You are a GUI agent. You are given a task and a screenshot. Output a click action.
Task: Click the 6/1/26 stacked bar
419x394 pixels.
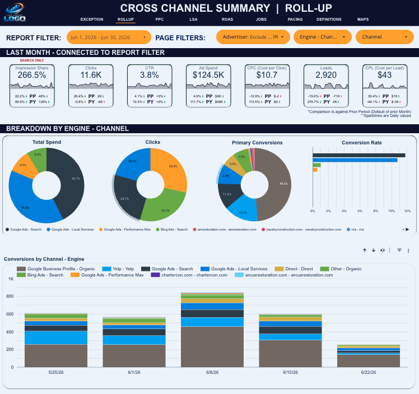[134, 342]
